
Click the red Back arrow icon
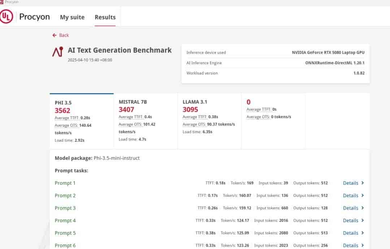[x=55, y=35]
